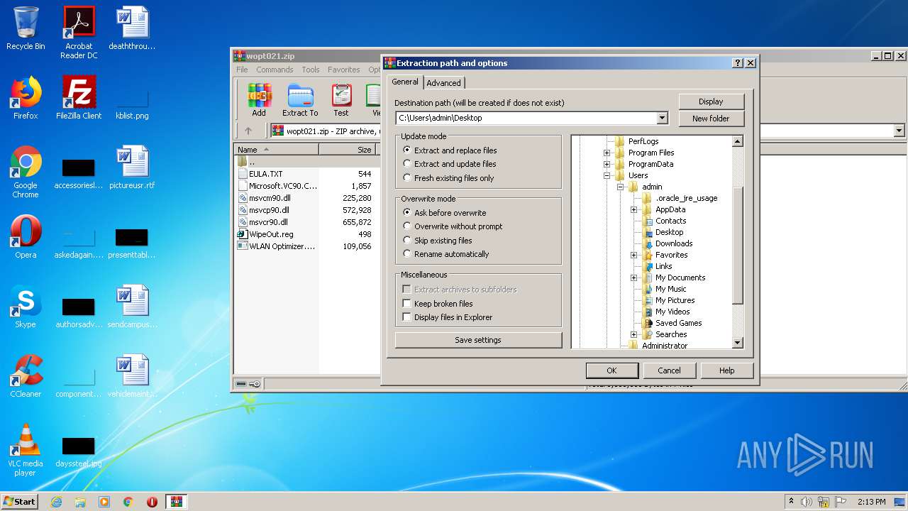Screen dimensions: 908x511
Task: Select the msvcm90.dll file icon
Action: (243, 198)
